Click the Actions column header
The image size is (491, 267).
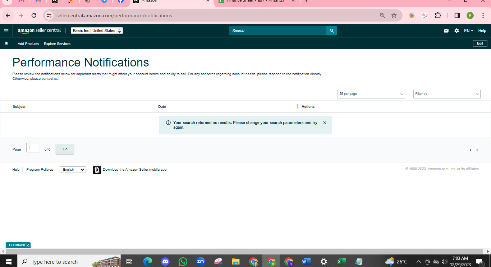(x=308, y=107)
